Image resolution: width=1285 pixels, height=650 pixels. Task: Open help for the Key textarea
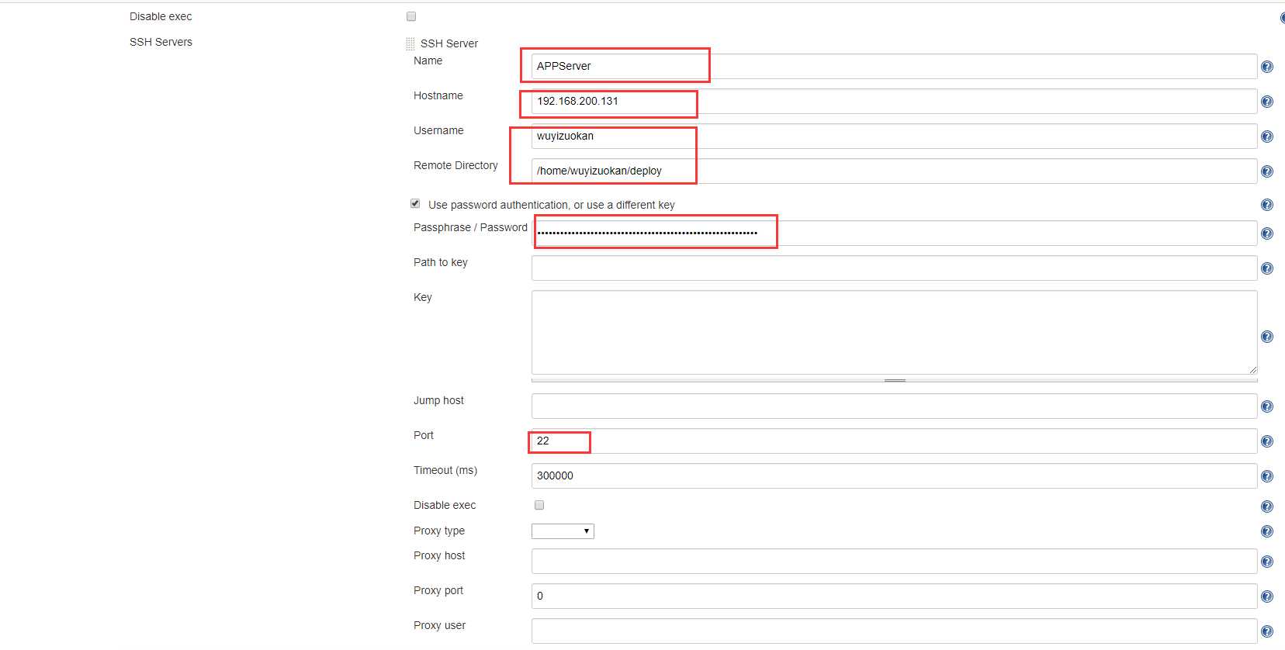(1267, 337)
